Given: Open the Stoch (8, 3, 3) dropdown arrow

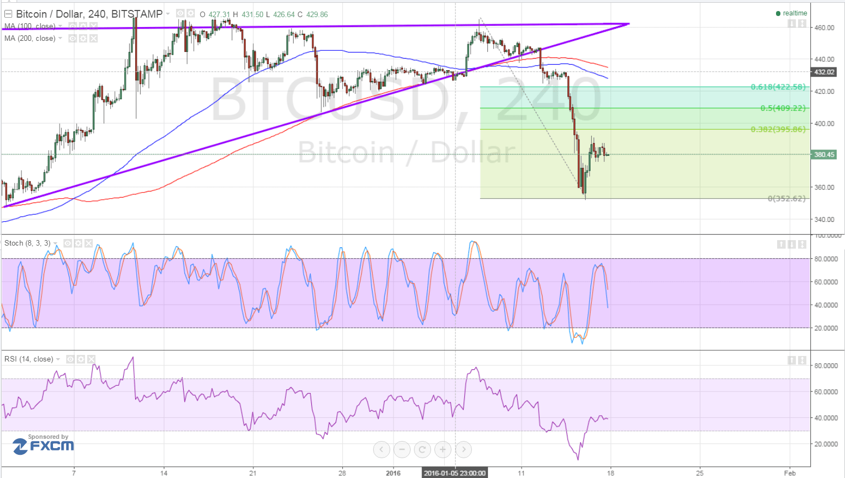Looking at the screenshot, I should click(56, 243).
